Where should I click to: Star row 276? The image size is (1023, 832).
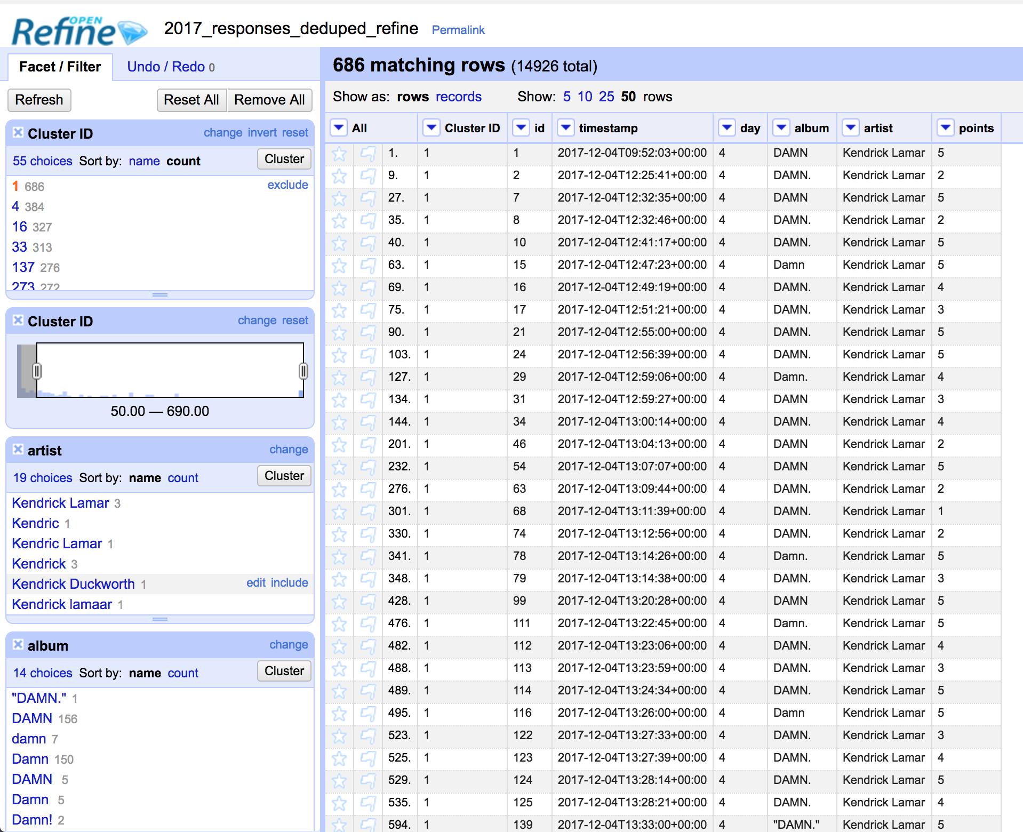click(339, 490)
